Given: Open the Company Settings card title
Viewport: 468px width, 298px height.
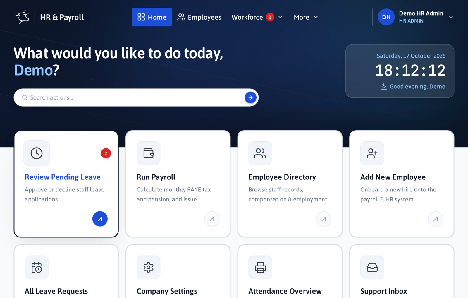Looking at the screenshot, I should tap(167, 291).
